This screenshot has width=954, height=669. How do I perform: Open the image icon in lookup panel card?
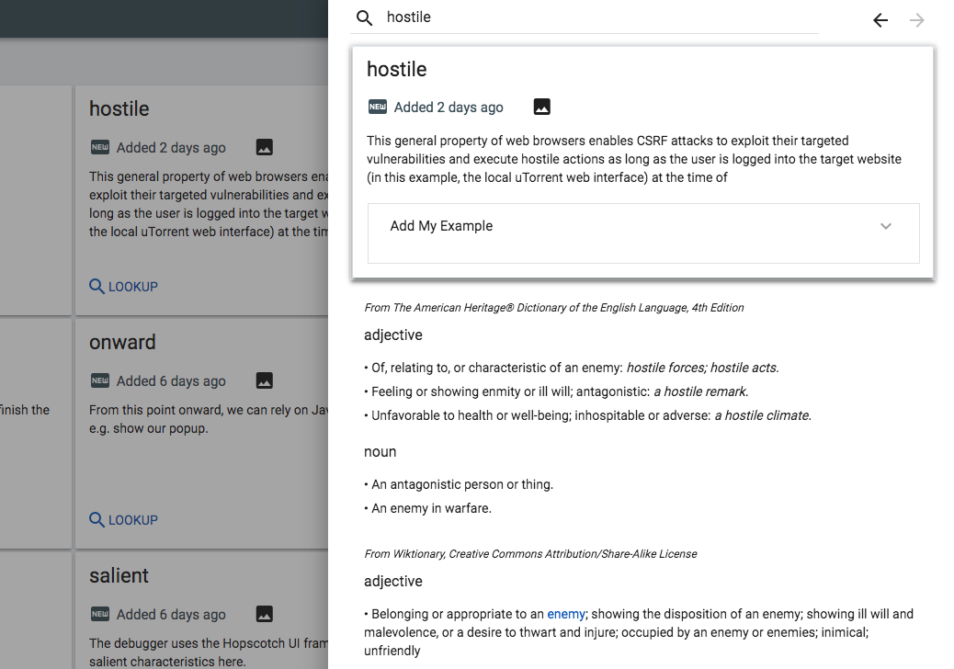pyautogui.click(x=541, y=107)
